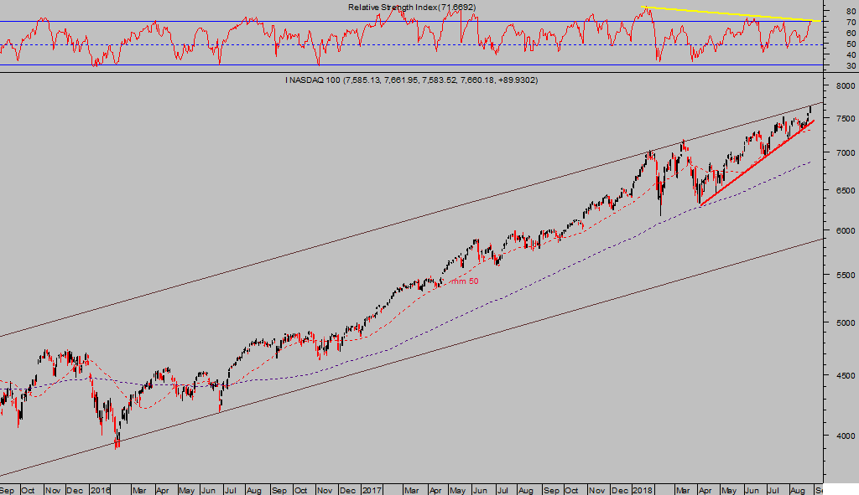Image resolution: width=859 pixels, height=495 pixels.
Task: Select the thick red rising support trendline
Action: [755, 164]
